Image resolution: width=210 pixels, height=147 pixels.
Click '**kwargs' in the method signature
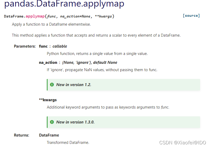[103, 16]
